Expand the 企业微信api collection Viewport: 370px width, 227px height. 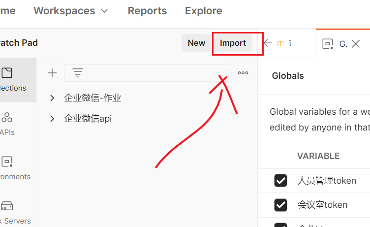(x=52, y=119)
